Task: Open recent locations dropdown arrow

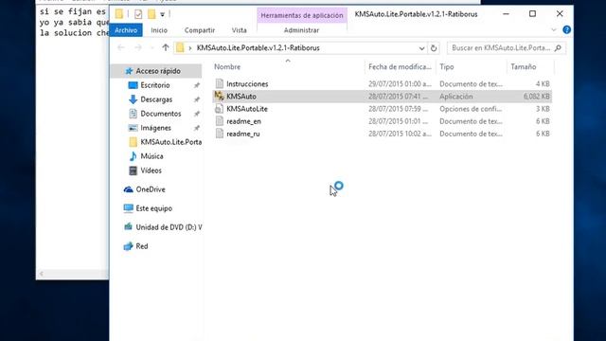Action: [151, 48]
